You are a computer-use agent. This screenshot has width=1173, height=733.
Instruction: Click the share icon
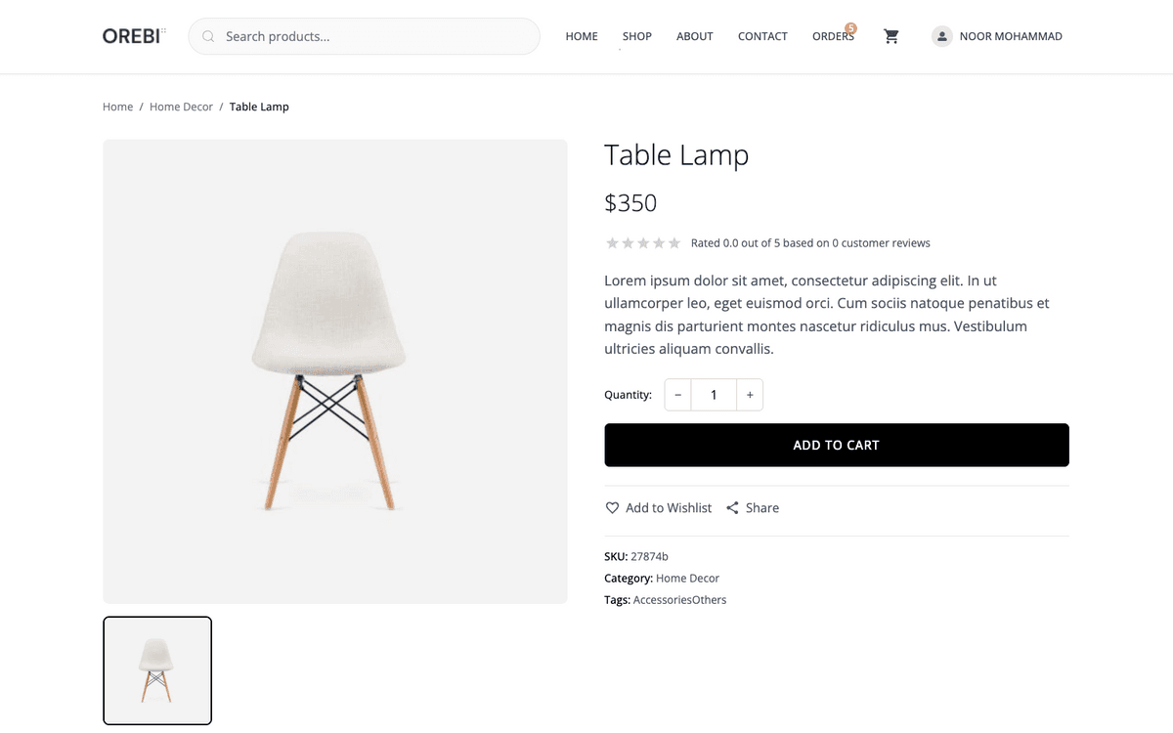point(732,508)
